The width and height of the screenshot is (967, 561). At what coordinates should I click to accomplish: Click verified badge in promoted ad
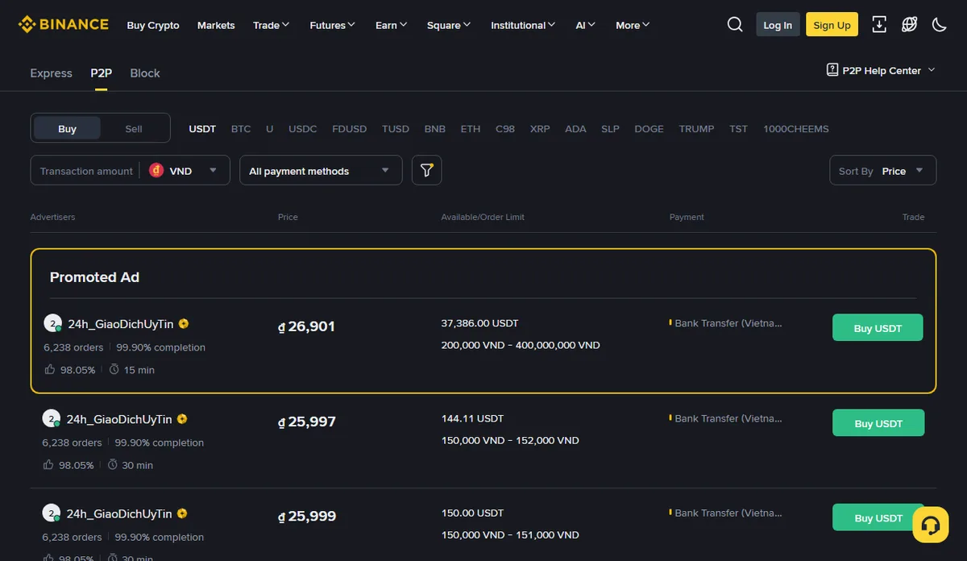[184, 323]
